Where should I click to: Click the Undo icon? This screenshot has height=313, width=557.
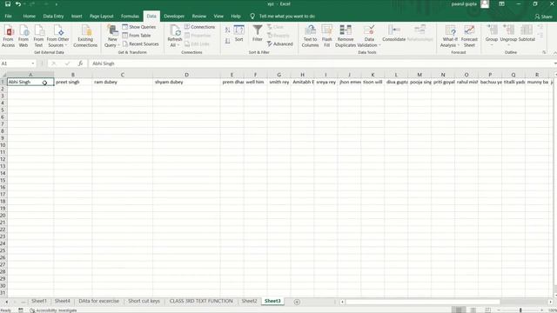coord(18,4)
